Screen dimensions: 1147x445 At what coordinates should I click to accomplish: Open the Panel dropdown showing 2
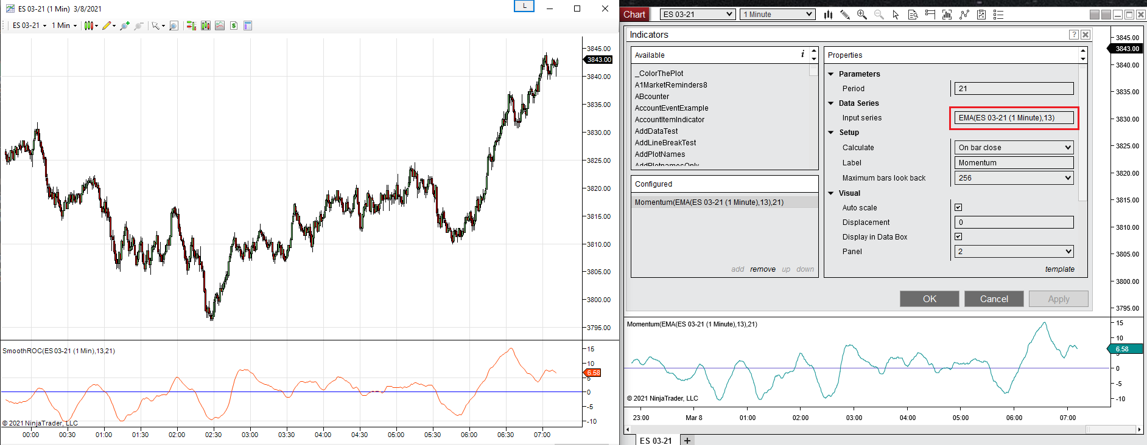pos(1014,251)
